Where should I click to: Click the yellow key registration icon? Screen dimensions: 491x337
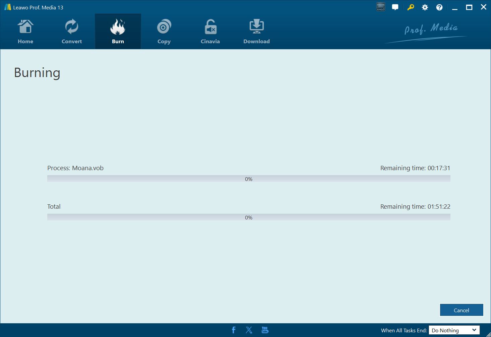tap(411, 7)
